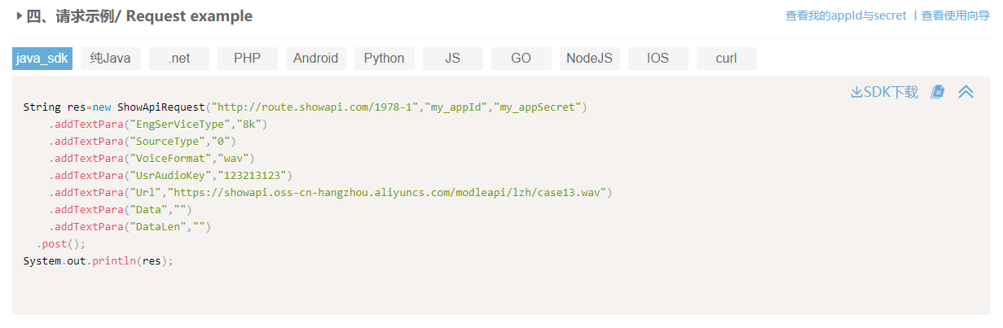Switch to the 纯Java tab
Viewport: 1003px width, 328px height.
(x=111, y=59)
